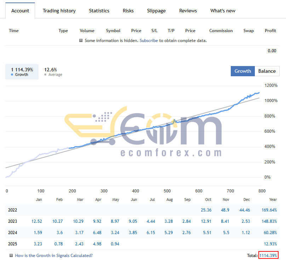Switch chart to Balance view
Screen dimensions: 286x262
[x=267, y=71]
